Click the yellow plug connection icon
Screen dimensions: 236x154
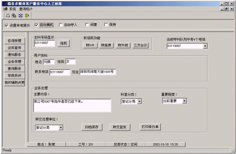coord(27,16)
